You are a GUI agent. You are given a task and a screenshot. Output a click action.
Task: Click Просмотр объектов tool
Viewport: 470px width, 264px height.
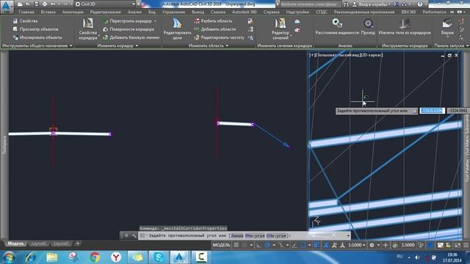[x=35, y=29]
